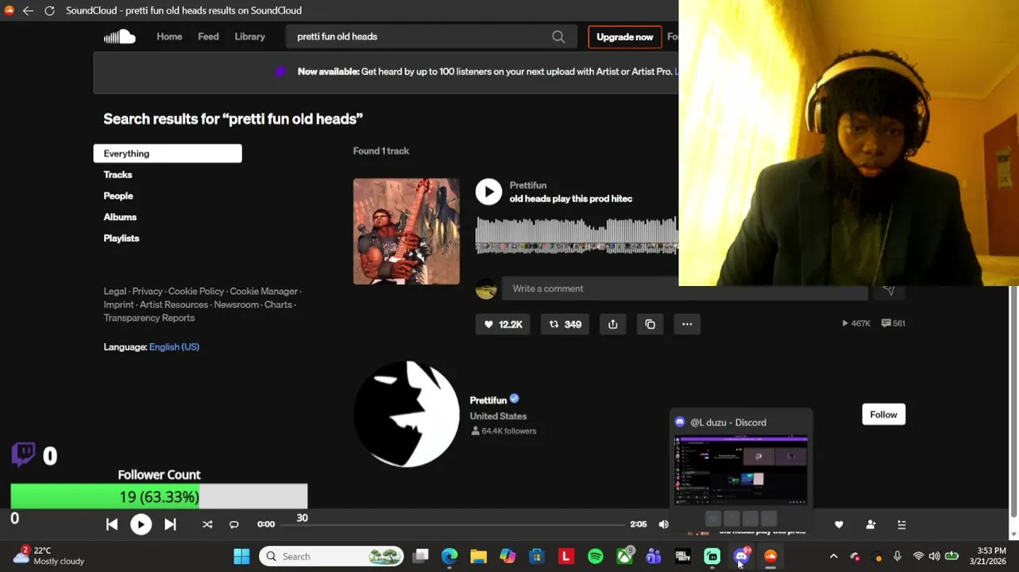Follow artist icon in player bar

pyautogui.click(x=870, y=524)
